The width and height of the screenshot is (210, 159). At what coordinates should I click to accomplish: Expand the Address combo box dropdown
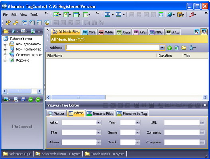tap(162, 48)
